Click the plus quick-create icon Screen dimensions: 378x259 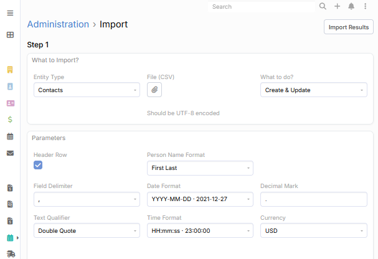coord(337,7)
